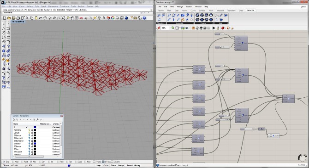Click Planar in Rhino status bar
Screen dimensions: 309x168
[x=113, y=165]
